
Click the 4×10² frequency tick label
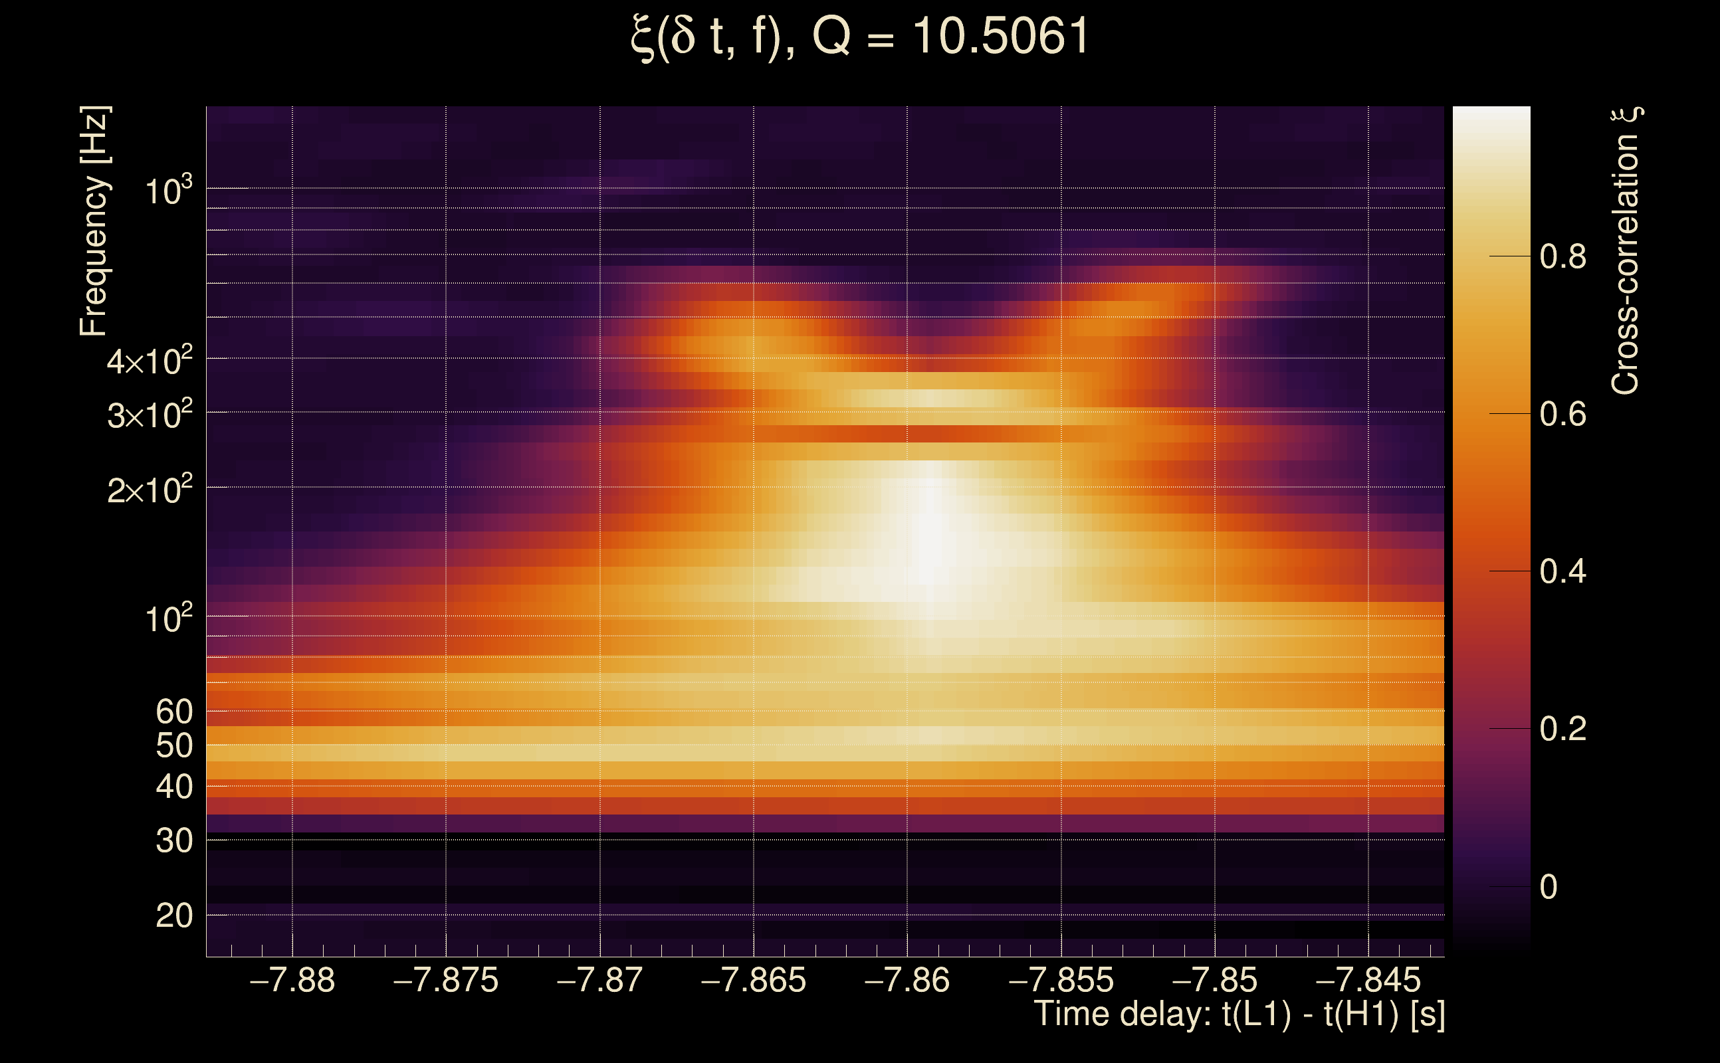[149, 361]
